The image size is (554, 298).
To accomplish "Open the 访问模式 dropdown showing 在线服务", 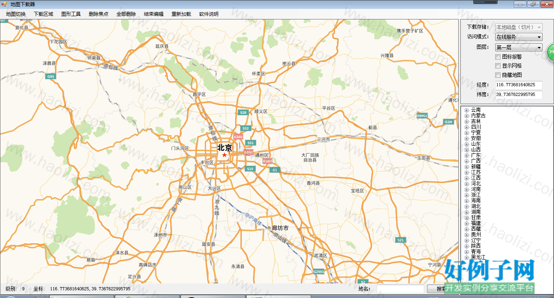I will point(519,37).
